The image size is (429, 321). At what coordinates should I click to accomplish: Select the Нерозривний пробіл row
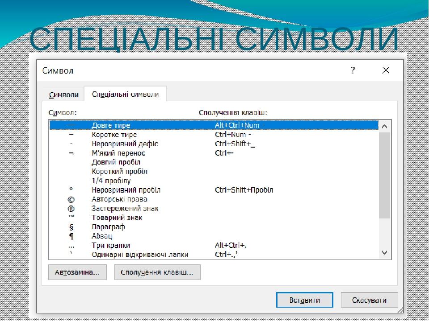point(214,190)
